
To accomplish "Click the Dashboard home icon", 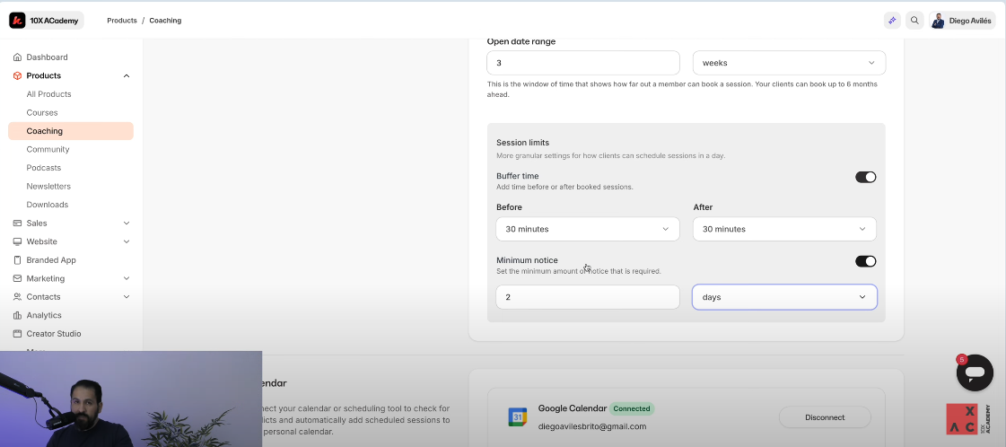I will tap(17, 57).
